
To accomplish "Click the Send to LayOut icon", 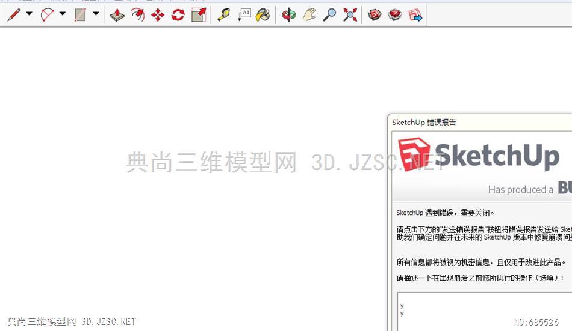I will pos(415,15).
